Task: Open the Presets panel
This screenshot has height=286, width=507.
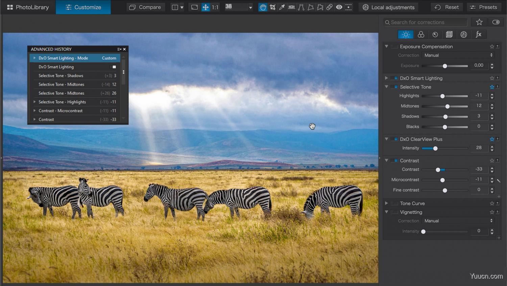Action: (484, 7)
